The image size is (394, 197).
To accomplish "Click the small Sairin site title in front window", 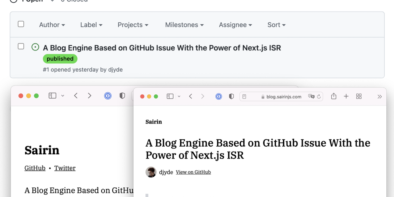I will 154,122.
